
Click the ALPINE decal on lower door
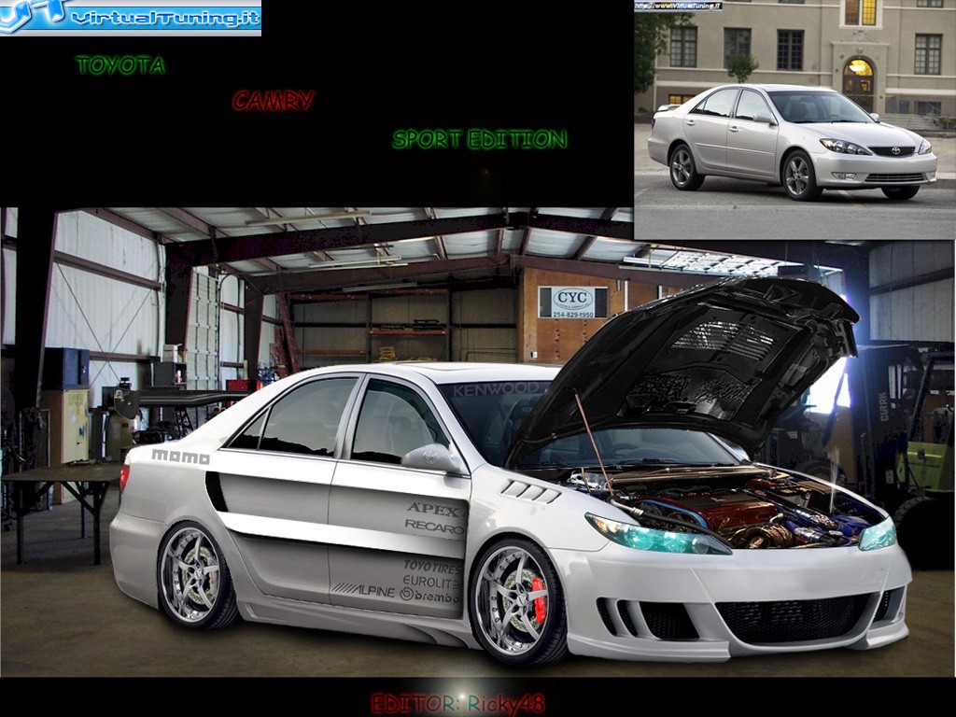click(x=363, y=590)
